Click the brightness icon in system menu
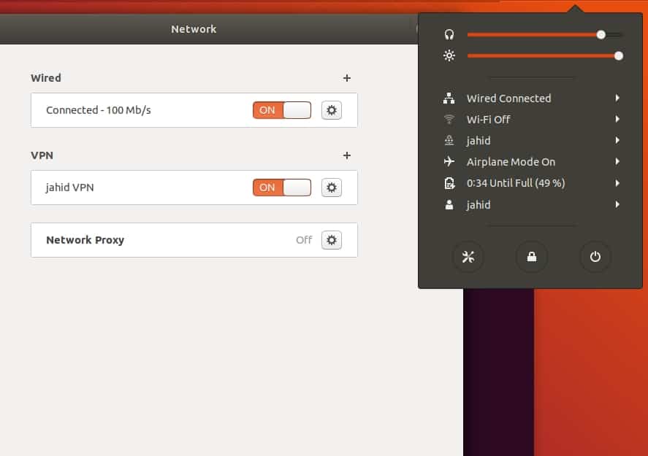This screenshot has height=456, width=648. tap(449, 55)
